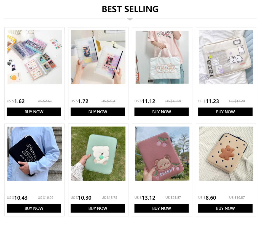Click Buy Now for the US $1.62 item
This screenshot has height=228, width=260.
tap(34, 112)
